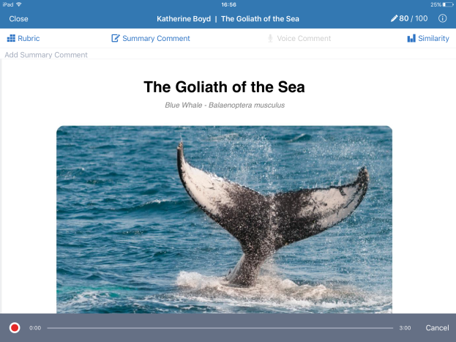Screen dimensions: 456x342
Task: Tap the title 'The Goliath of the Sea'
Action: pos(224,87)
